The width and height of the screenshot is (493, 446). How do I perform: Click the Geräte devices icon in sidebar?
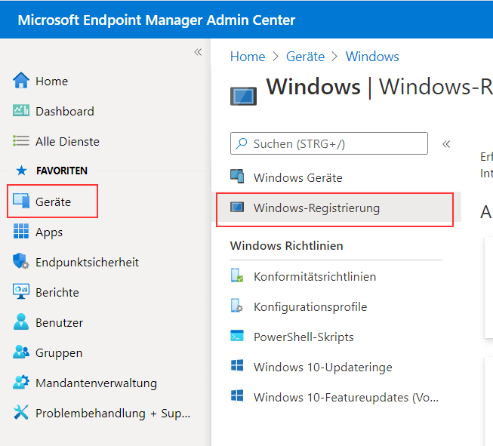coord(21,201)
